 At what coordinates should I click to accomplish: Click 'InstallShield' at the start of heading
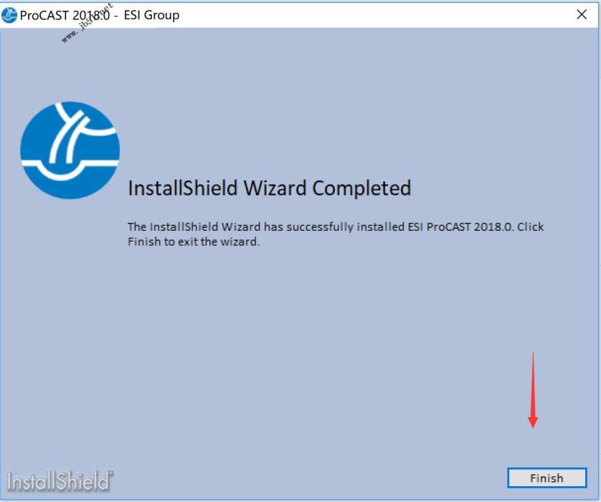(x=183, y=188)
